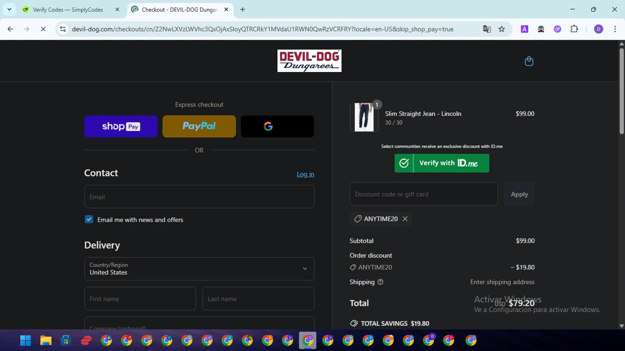The width and height of the screenshot is (625, 351).
Task: Expand the Country/Region dropdown
Action: click(199, 269)
